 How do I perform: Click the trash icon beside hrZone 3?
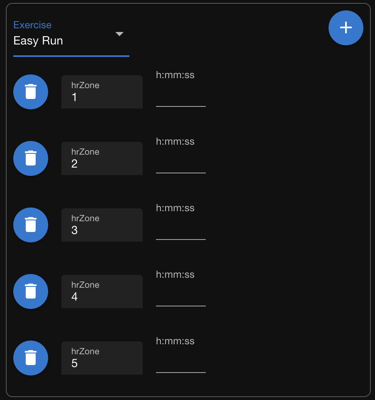click(x=31, y=225)
